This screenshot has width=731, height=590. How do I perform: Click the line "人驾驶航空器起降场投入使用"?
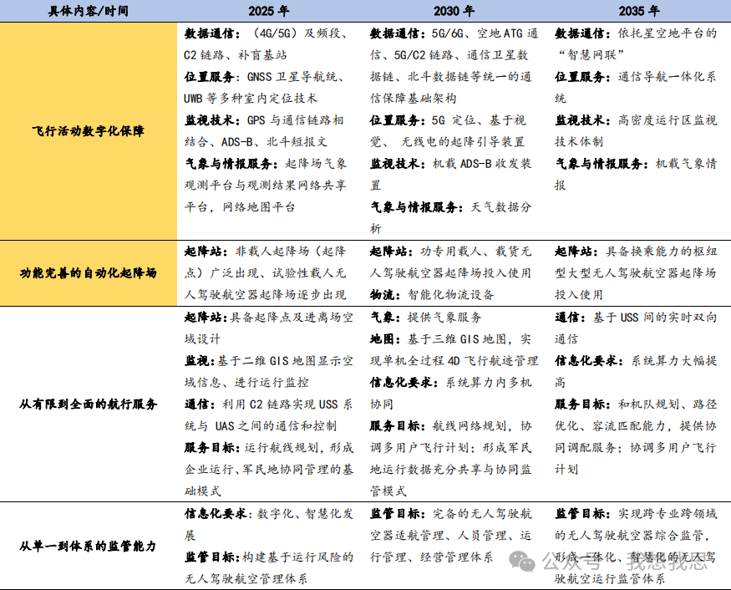point(451,272)
